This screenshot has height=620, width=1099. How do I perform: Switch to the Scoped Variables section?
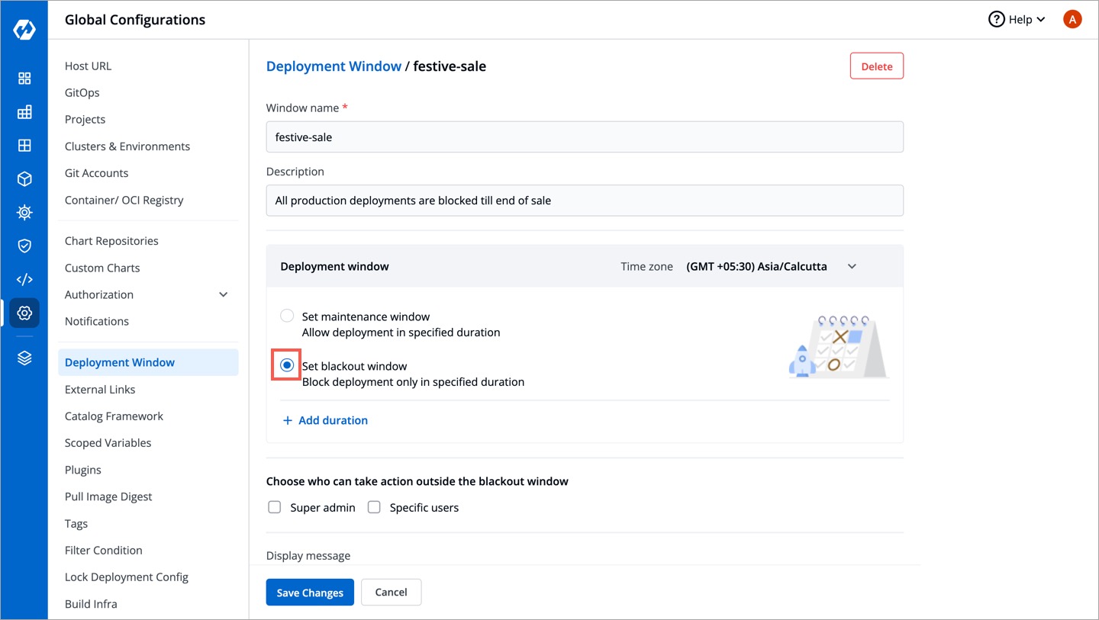[108, 442]
